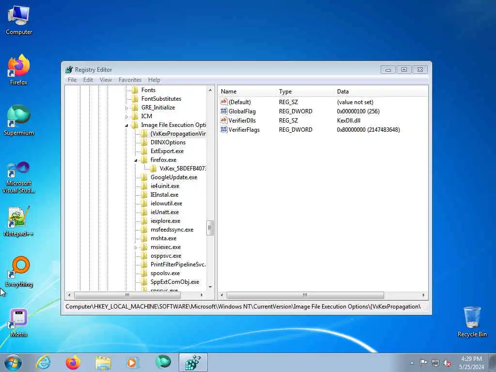
Task: Open the View menu
Action: pyautogui.click(x=106, y=80)
